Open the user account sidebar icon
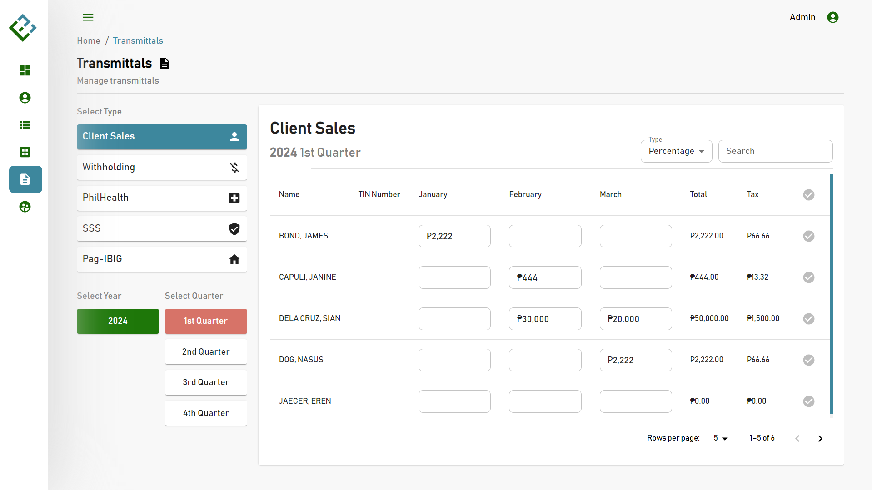 click(x=25, y=98)
